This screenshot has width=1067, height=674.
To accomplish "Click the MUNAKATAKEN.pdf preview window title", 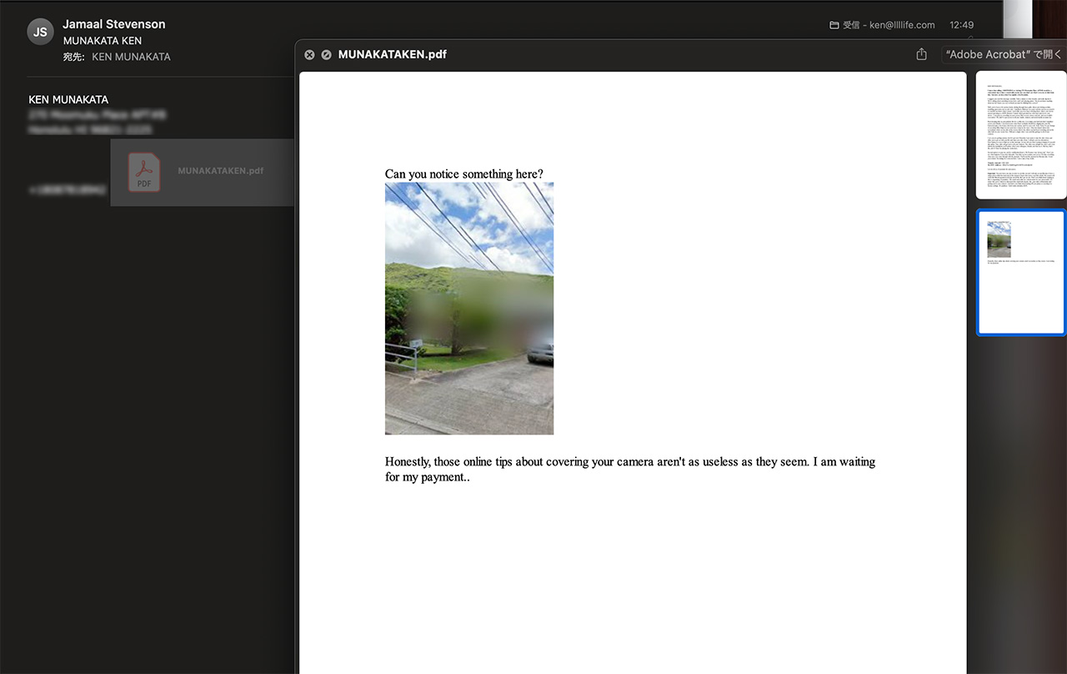I will 392,55.
